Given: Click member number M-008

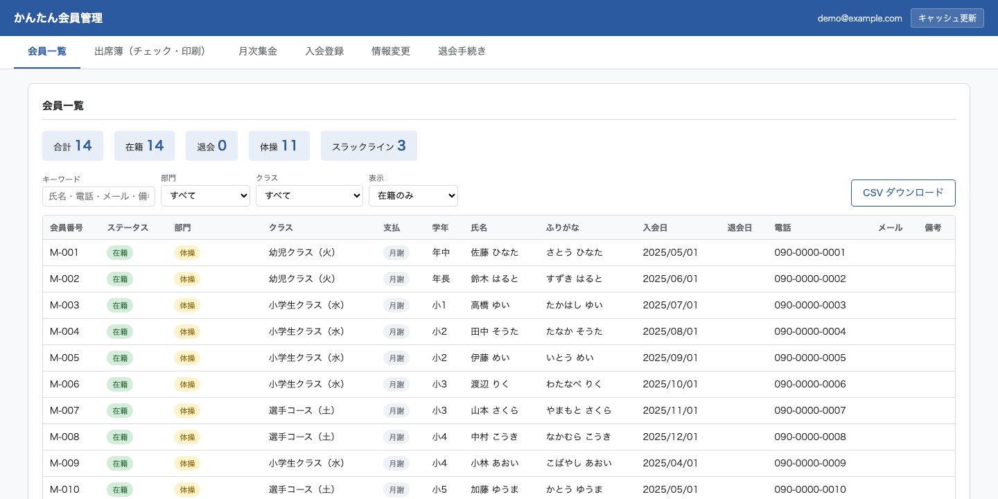Looking at the screenshot, I should (x=64, y=437).
